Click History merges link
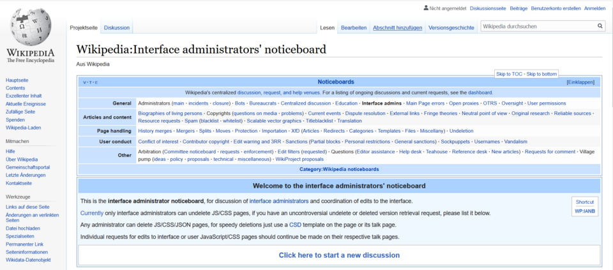The width and height of the screenshot is (613, 270). (x=155, y=131)
